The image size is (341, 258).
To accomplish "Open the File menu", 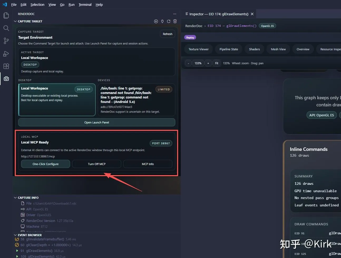I will tap(14, 4).
